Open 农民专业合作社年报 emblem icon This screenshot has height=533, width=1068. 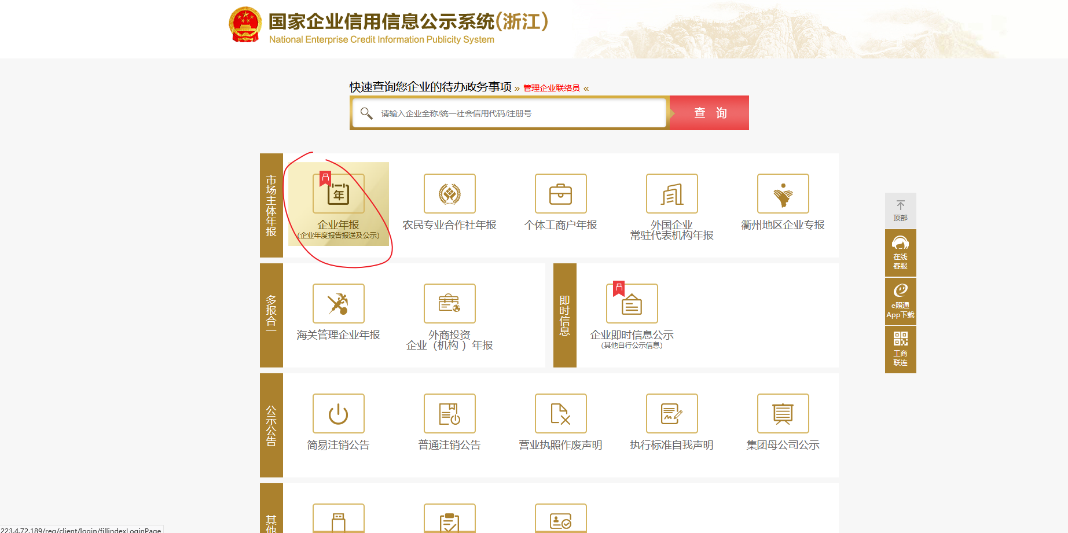tap(450, 193)
